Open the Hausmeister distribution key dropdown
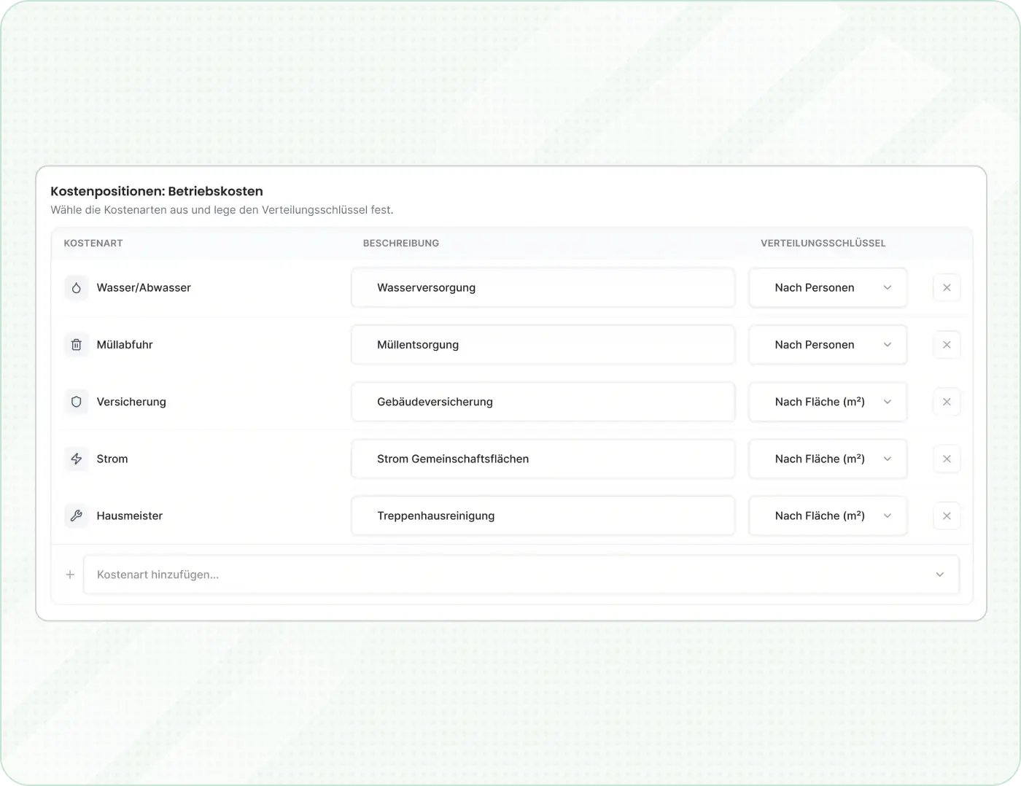The image size is (1021, 786). click(828, 515)
